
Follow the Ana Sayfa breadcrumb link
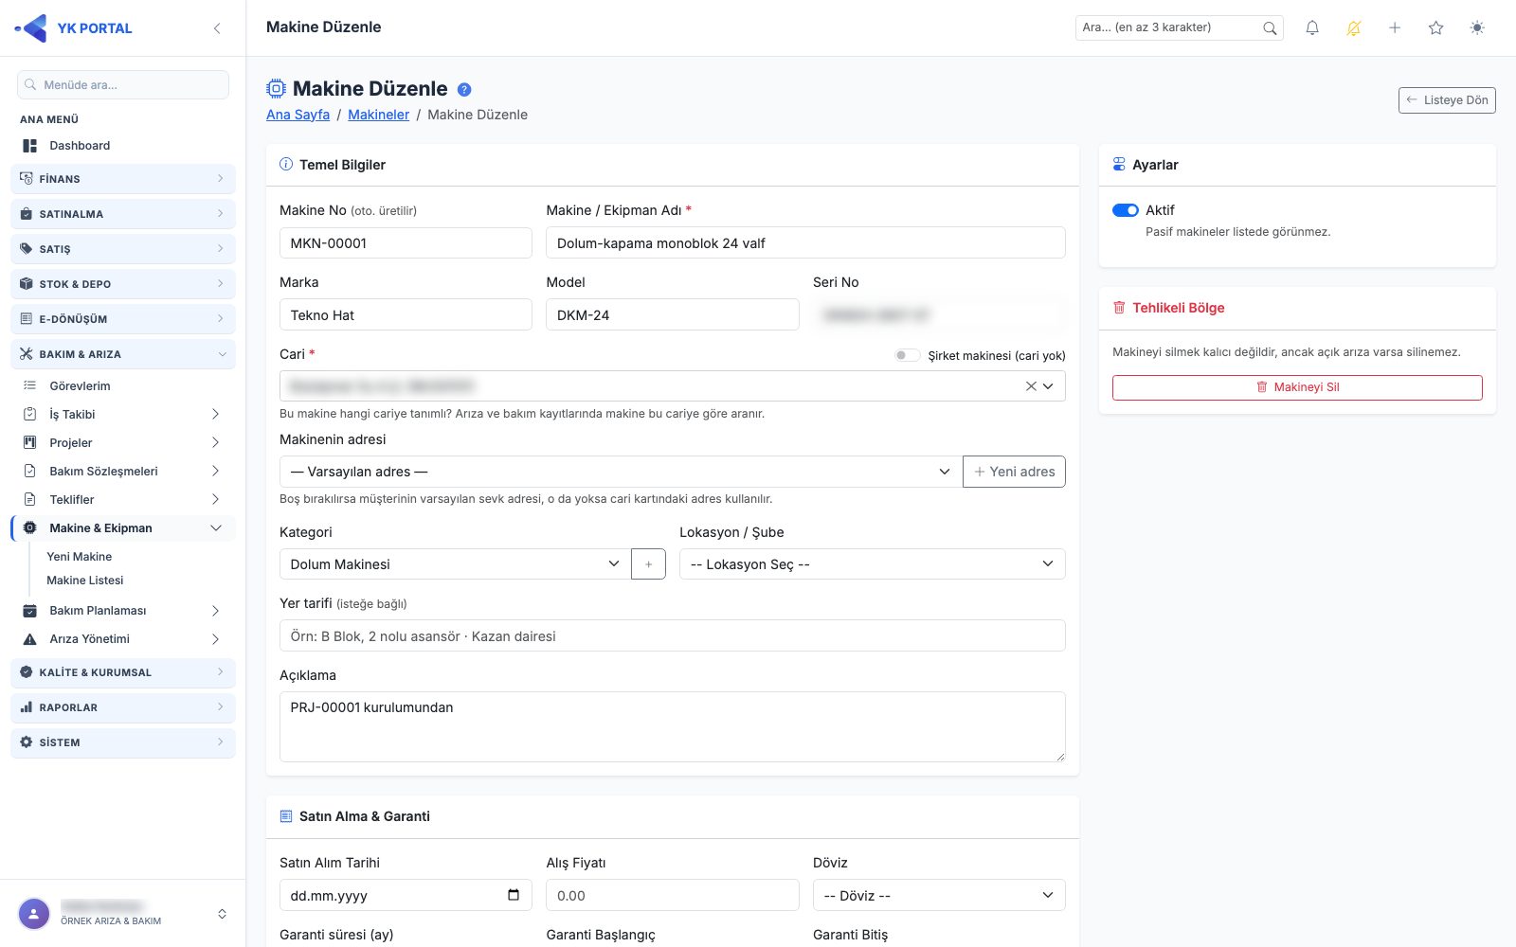point(298,115)
